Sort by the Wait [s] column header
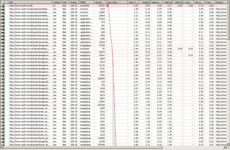This screenshot has width=230, height=150. coord(168,2)
